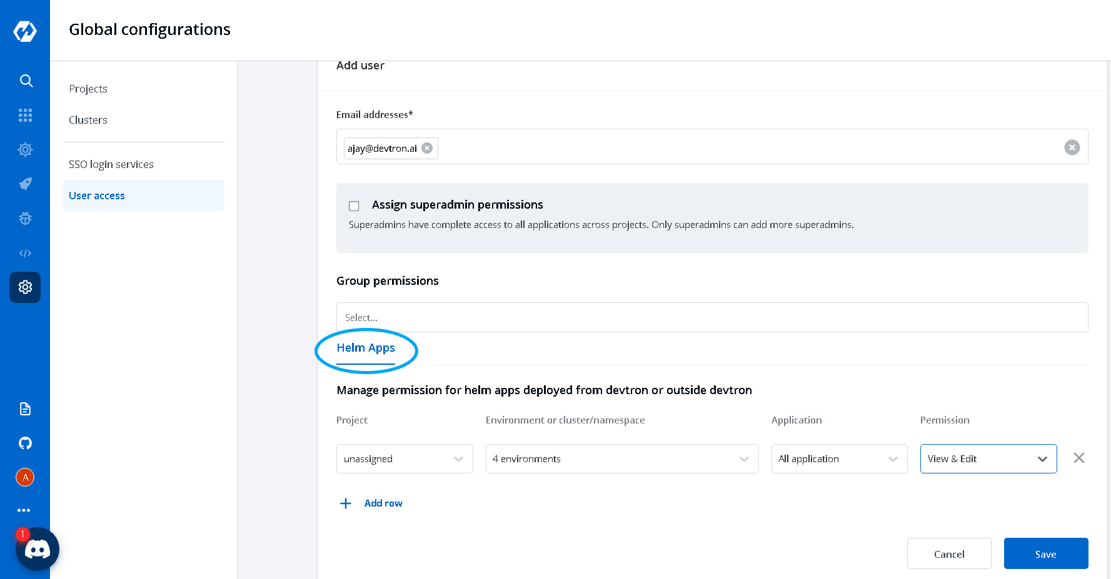Click the search icon in the sidebar
The height and width of the screenshot is (579, 1111).
[x=26, y=81]
